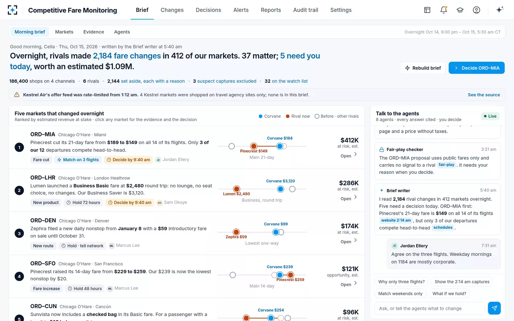Click rank 1 badge for ORD-MIA
The width and height of the screenshot is (514, 321).
[19, 147]
